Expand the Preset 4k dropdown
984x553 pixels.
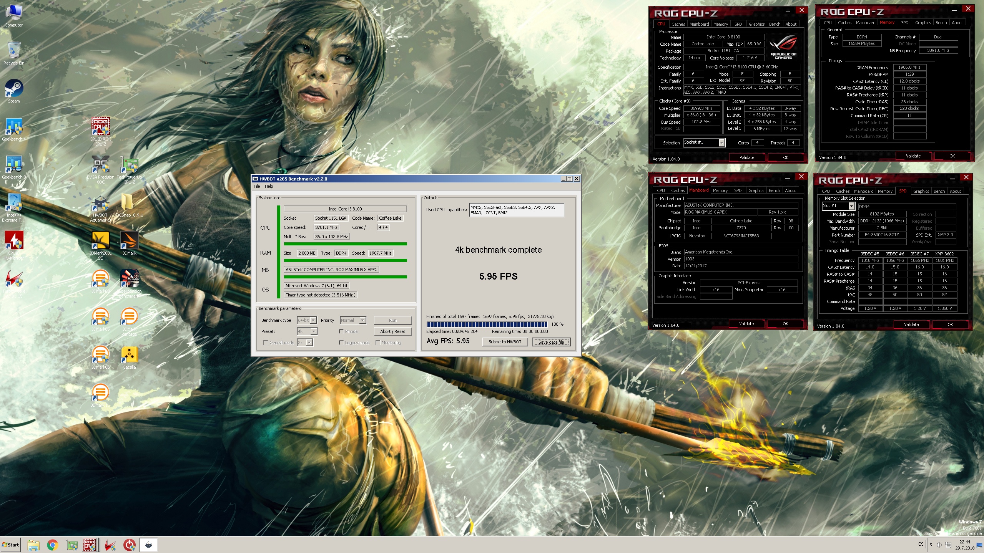click(x=307, y=331)
